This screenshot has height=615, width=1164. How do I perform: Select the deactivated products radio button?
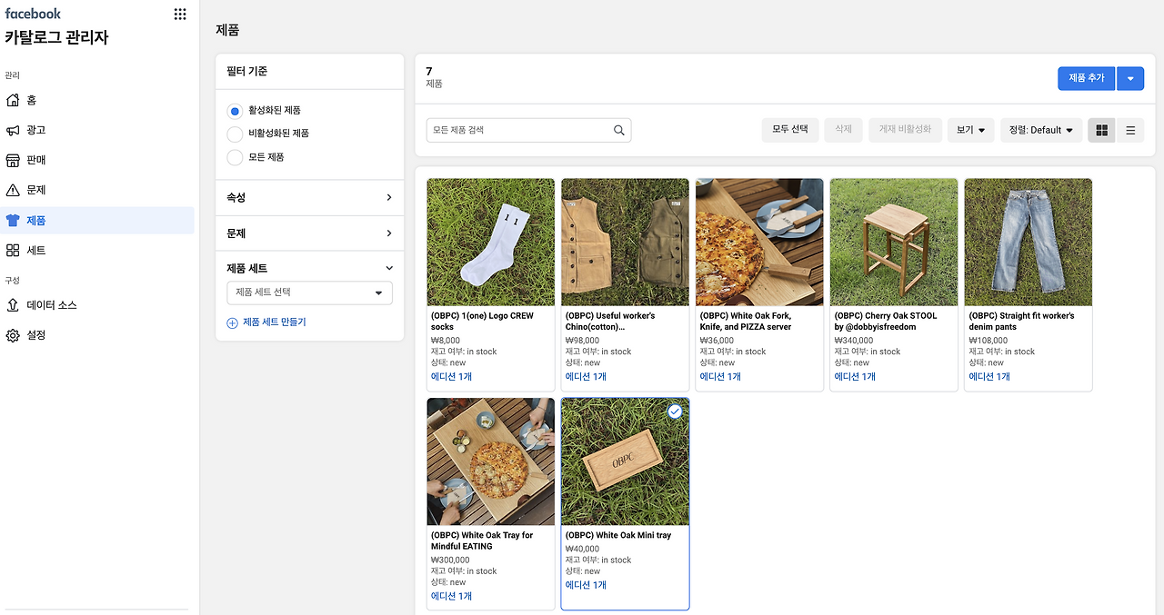click(235, 134)
